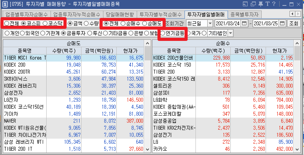Sort 순매수 table by 수량(백주) header
The height and width of the screenshot is (155, 304).
[x=213, y=51]
